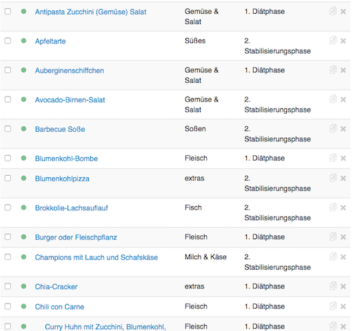Mark the Champions mit Lauch checkbox

8,257
